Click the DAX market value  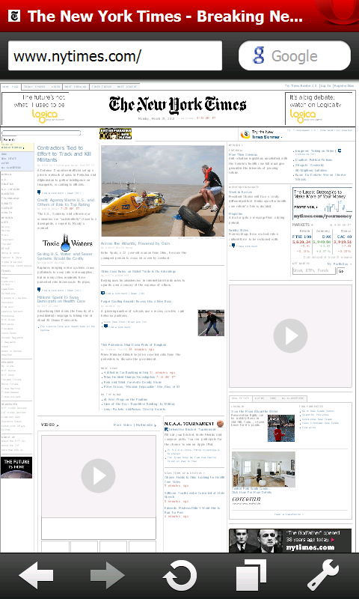pyautogui.click(x=322, y=242)
